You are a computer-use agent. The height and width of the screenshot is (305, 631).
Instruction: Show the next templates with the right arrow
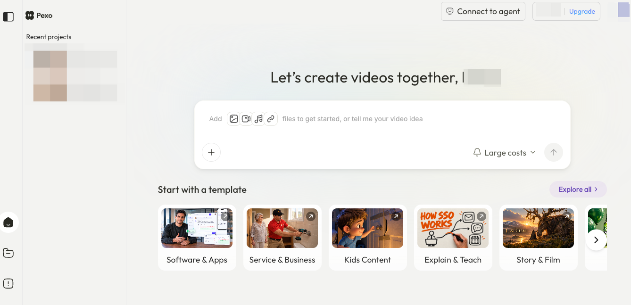pyautogui.click(x=596, y=240)
